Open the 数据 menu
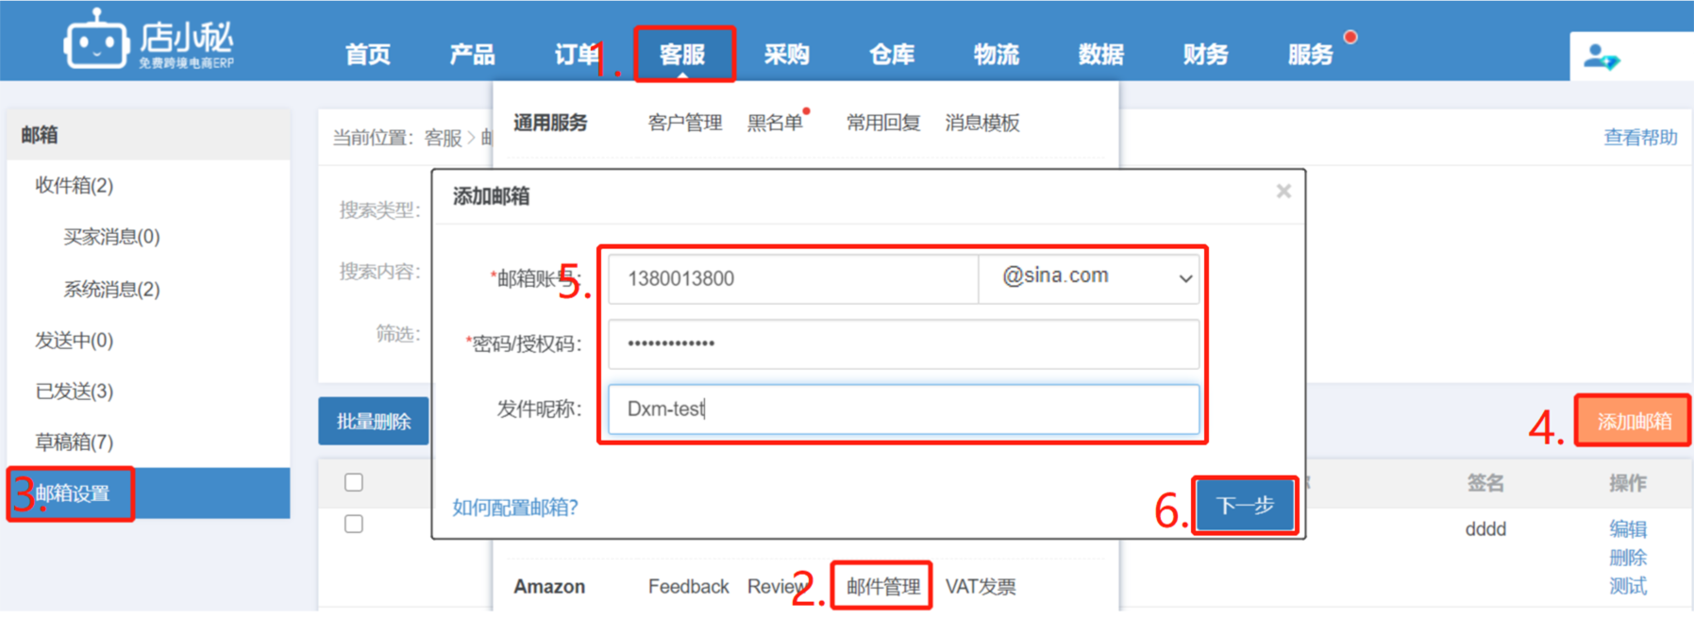The width and height of the screenshot is (1694, 618). click(1100, 55)
